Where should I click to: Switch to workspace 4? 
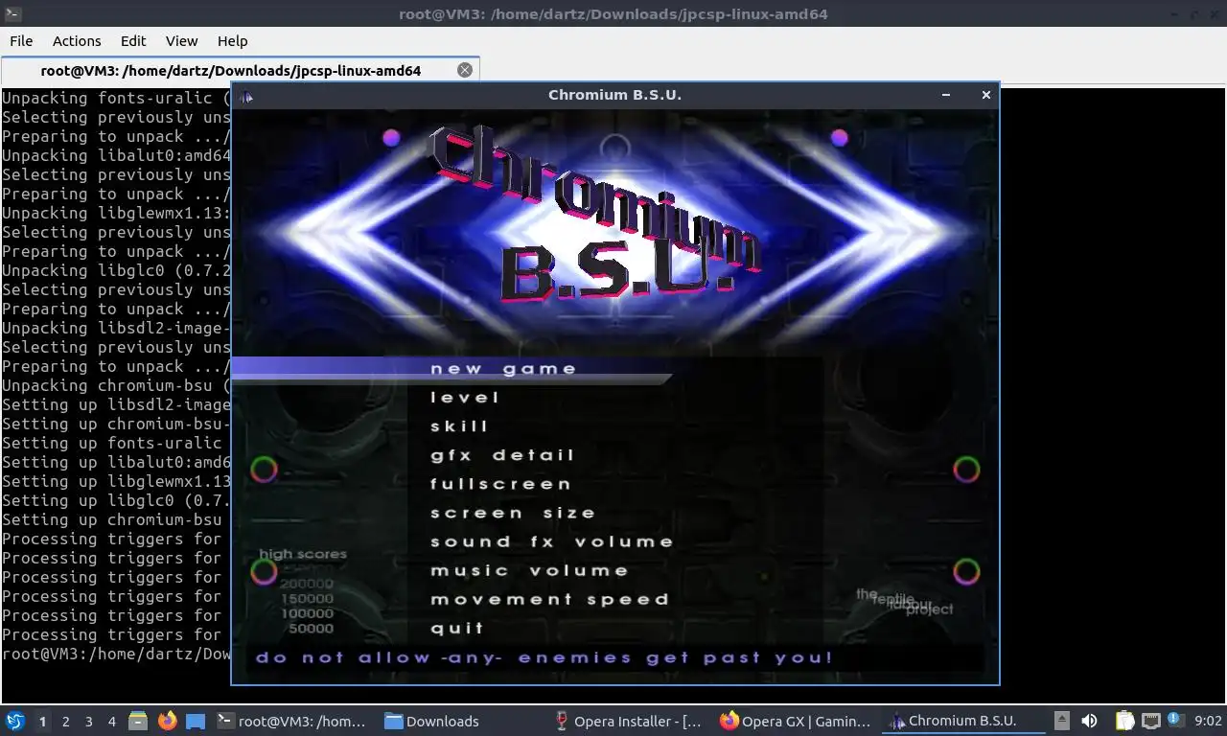[111, 722]
